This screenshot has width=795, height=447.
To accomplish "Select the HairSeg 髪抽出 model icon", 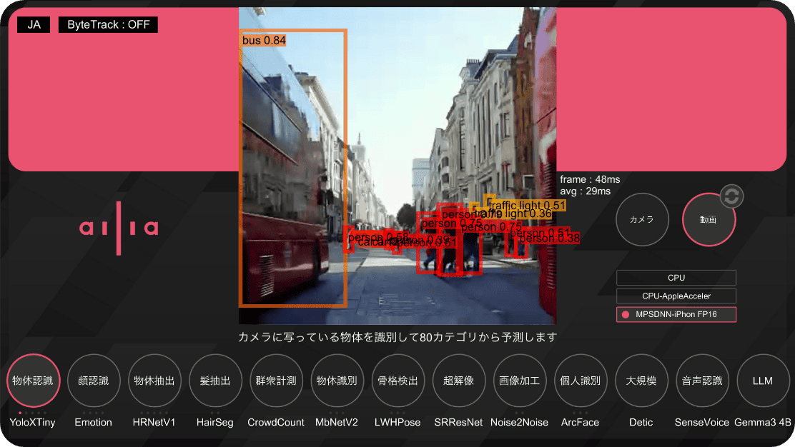I will coord(215,381).
